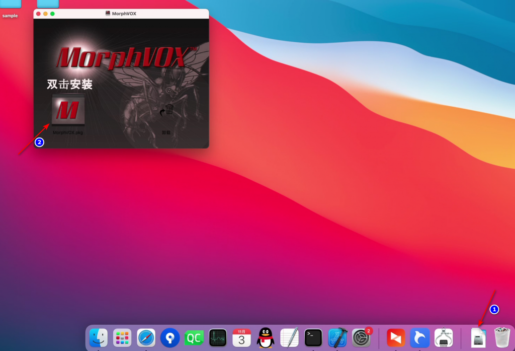Open Activity Monitor from the Dock
The height and width of the screenshot is (351, 515).
[x=218, y=337]
